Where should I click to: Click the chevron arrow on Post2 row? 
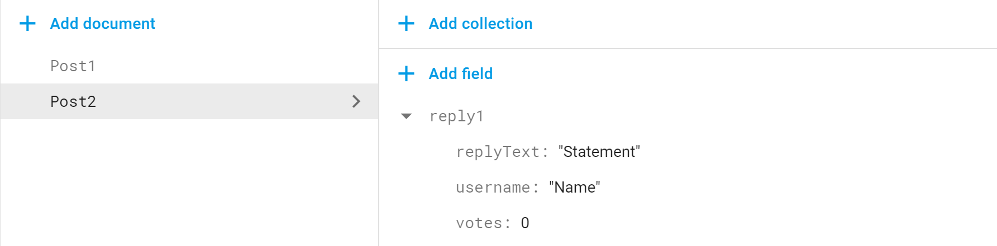[x=356, y=101]
